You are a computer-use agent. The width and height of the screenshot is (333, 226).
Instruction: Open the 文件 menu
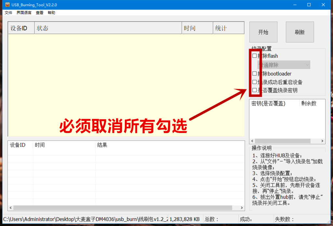[x=8, y=13]
